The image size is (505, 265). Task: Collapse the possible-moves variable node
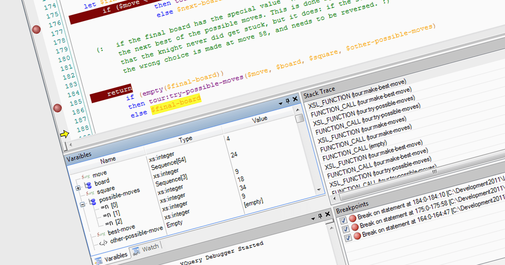point(82,204)
